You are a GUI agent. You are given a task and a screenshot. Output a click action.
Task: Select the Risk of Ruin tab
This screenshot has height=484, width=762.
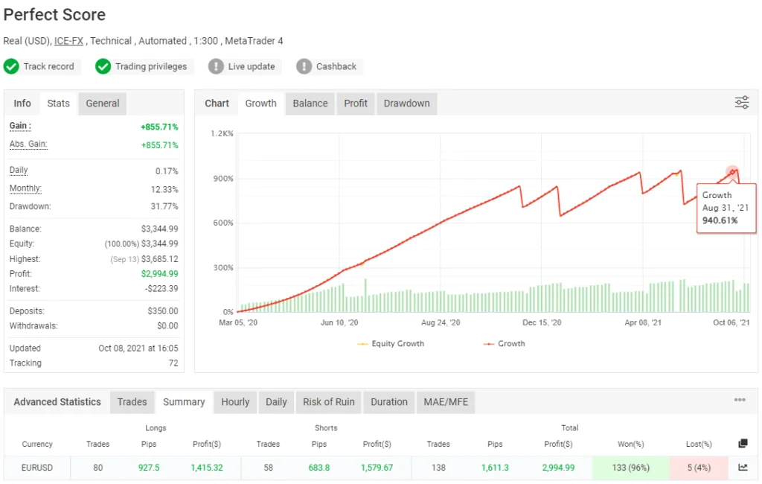(x=328, y=402)
